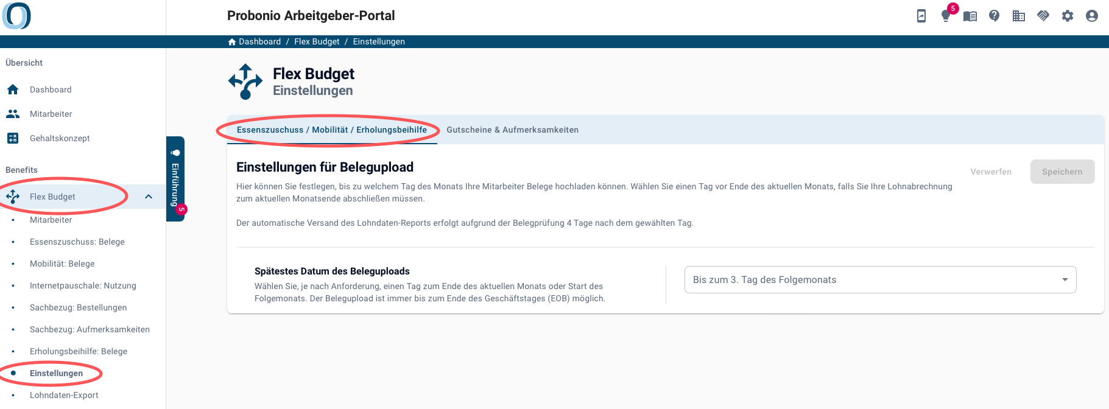Screen dimensions: 1109x409
Task: Go to Flex Budget breadcrumb link
Action: (317, 42)
